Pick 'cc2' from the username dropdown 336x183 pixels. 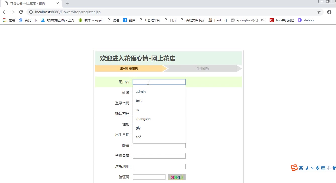[138, 137]
